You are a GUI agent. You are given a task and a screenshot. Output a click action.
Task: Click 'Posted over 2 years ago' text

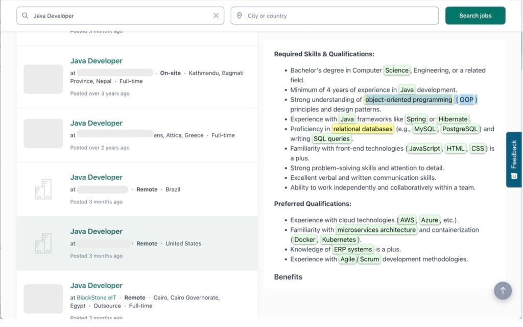point(100,148)
